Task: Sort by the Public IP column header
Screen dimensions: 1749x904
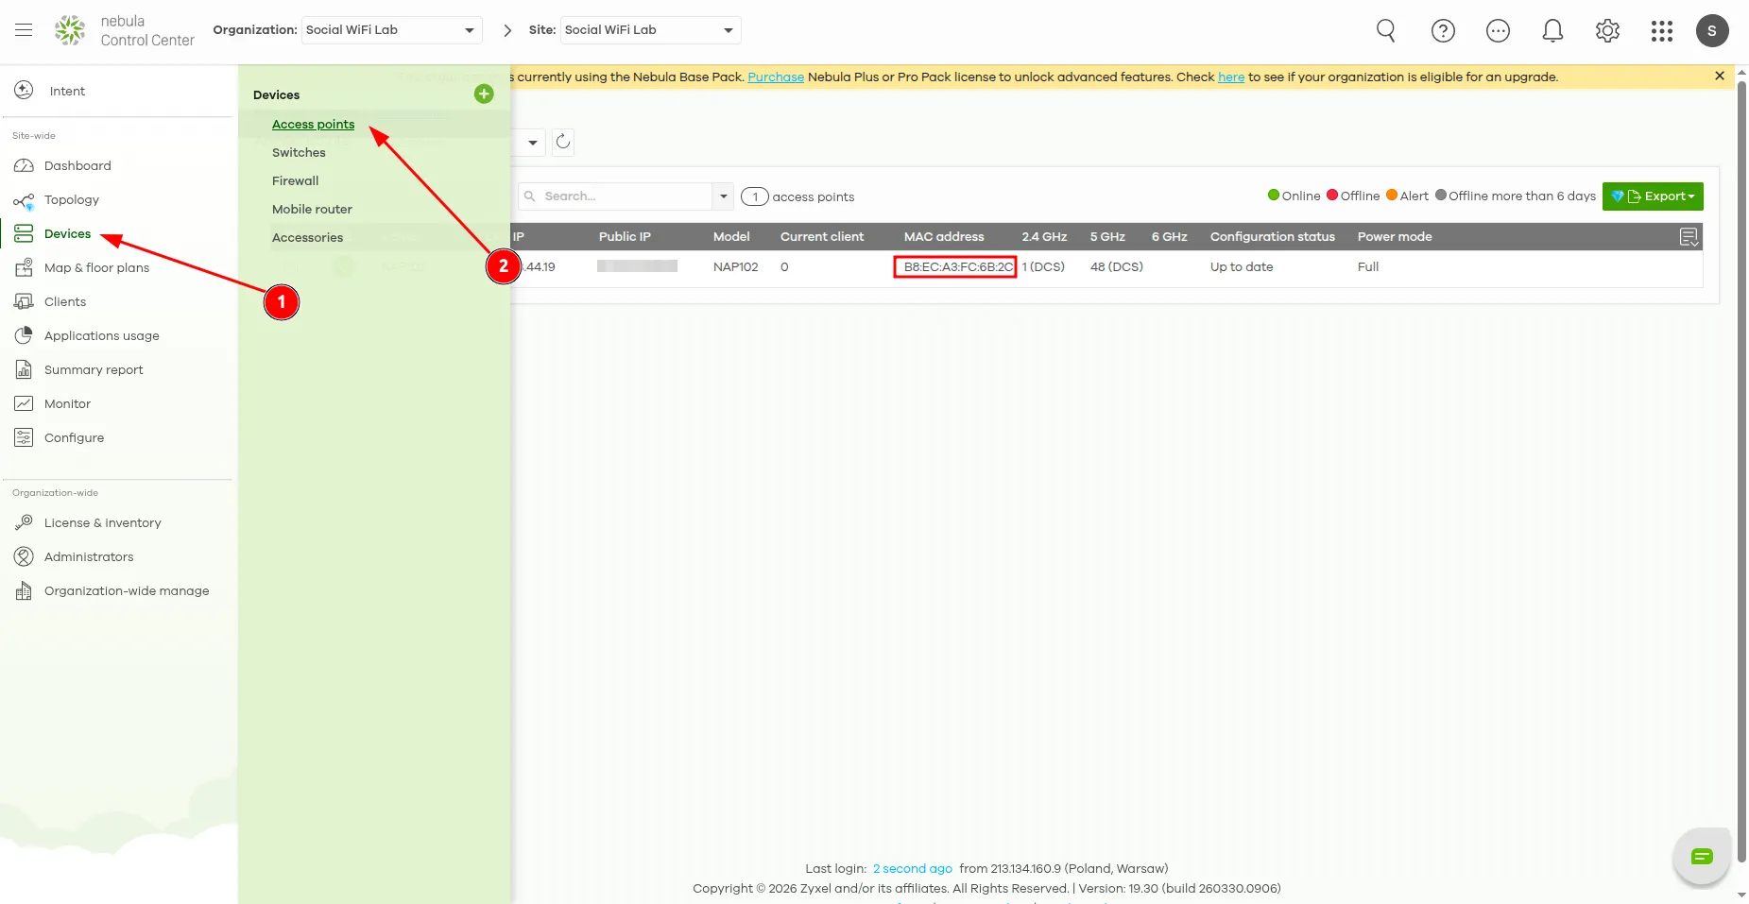Action: tap(625, 236)
